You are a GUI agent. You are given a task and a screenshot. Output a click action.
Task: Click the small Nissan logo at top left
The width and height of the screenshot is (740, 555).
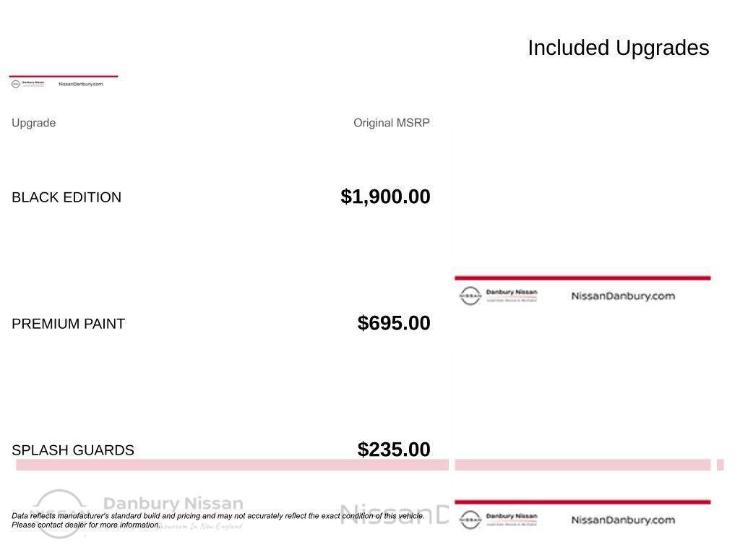16,84
